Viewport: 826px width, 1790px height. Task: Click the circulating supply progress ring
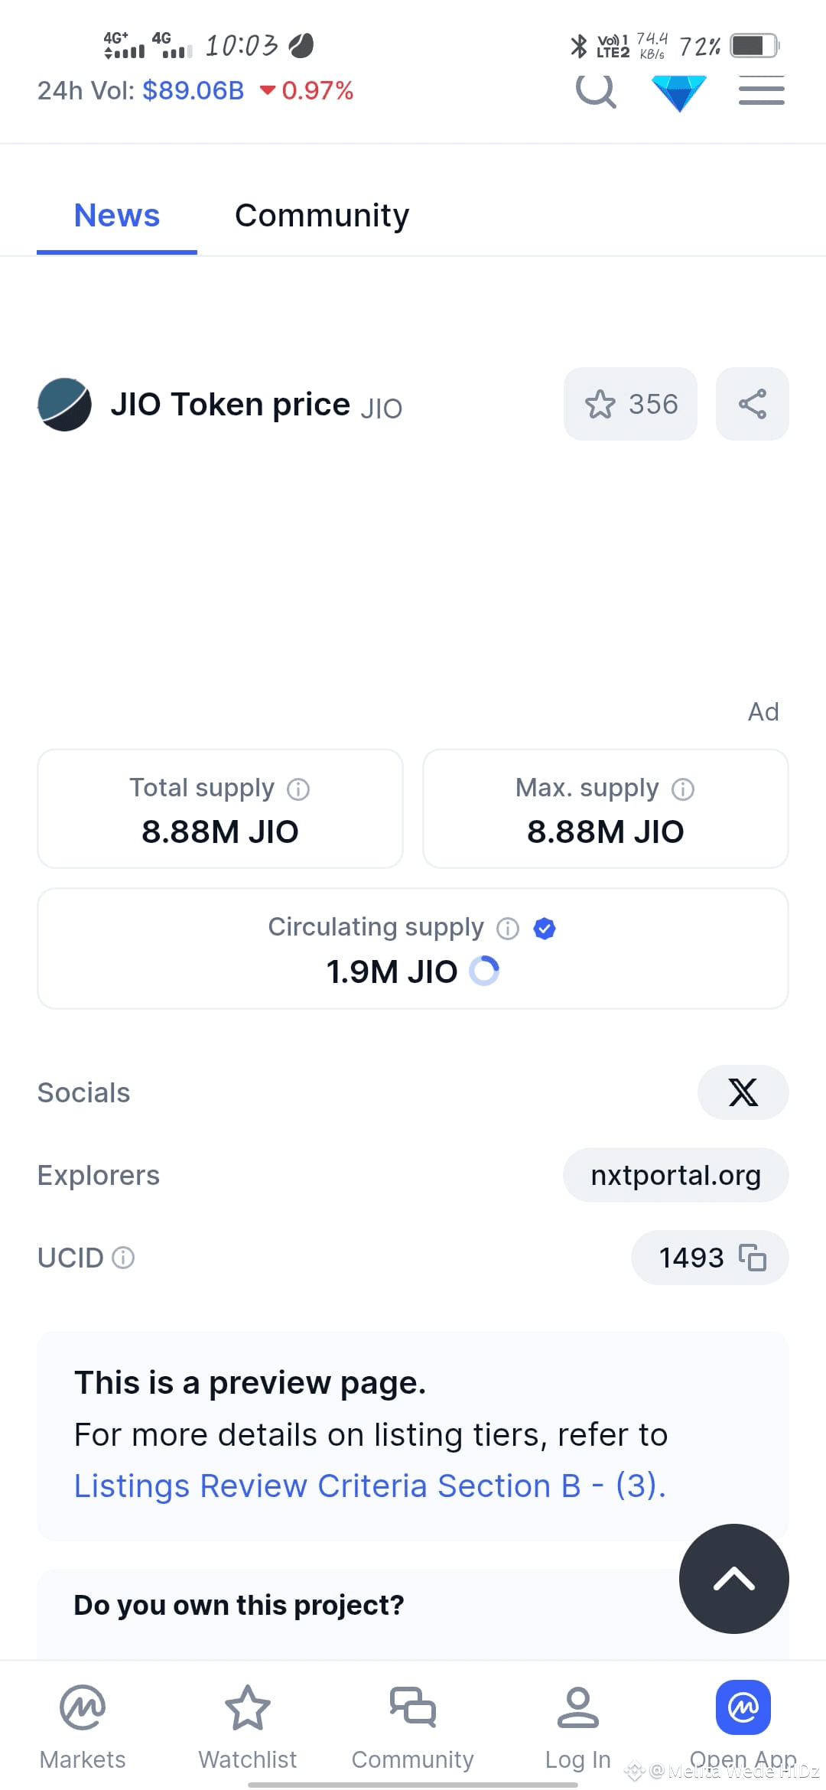484,971
